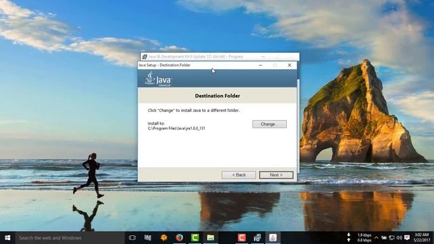The width and height of the screenshot is (434, 244).
Task: Click Java SE Development Kit Progress window title
Action: 195,56
